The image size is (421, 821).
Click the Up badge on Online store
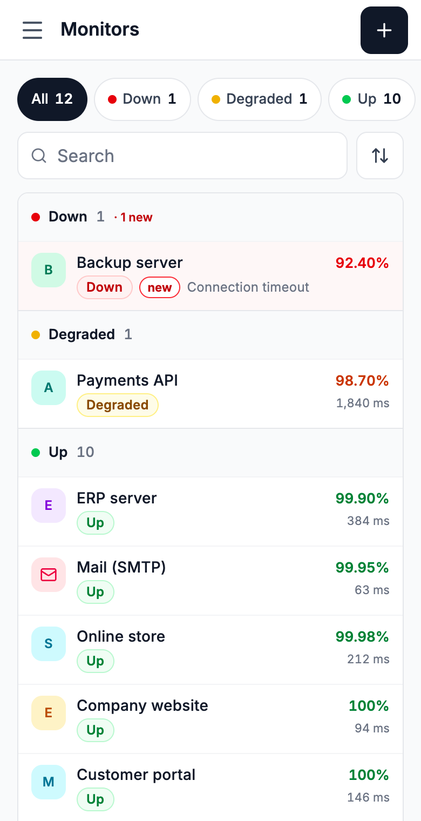tap(96, 661)
